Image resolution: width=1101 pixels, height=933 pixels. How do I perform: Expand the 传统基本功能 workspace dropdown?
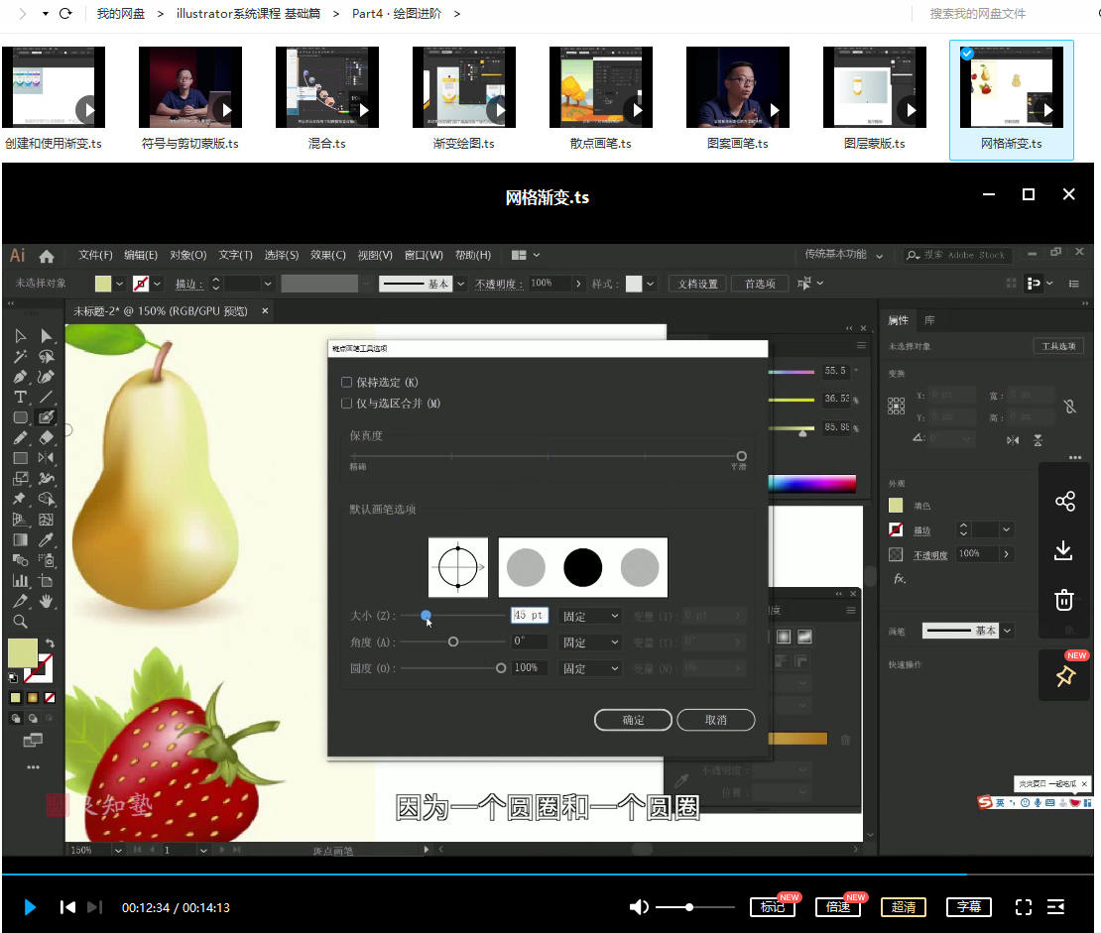click(x=843, y=255)
